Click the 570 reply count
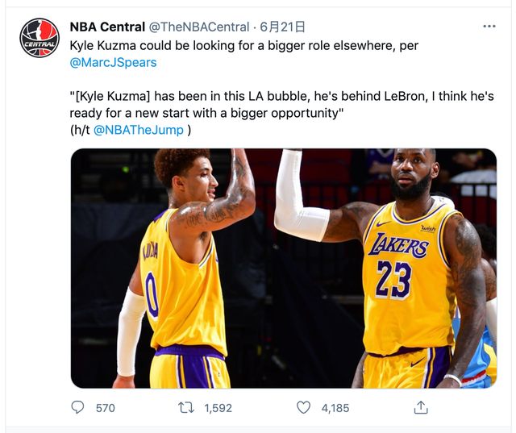The width and height of the screenshot is (516, 433). point(105,408)
